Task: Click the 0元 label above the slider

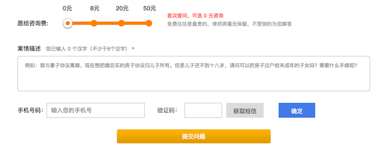Action: (x=67, y=8)
